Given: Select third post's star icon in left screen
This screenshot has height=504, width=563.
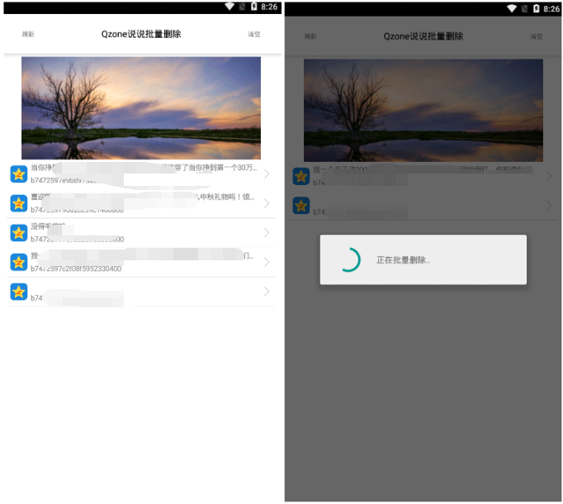Looking at the screenshot, I should click(18, 232).
